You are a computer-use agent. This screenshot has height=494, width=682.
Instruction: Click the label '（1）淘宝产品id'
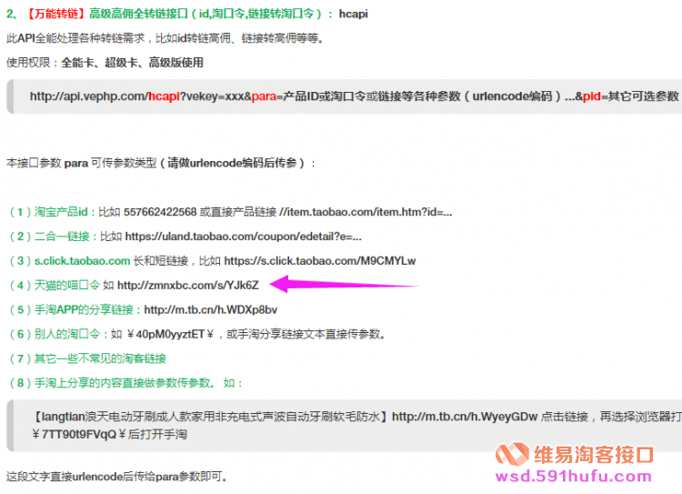[x=48, y=212]
